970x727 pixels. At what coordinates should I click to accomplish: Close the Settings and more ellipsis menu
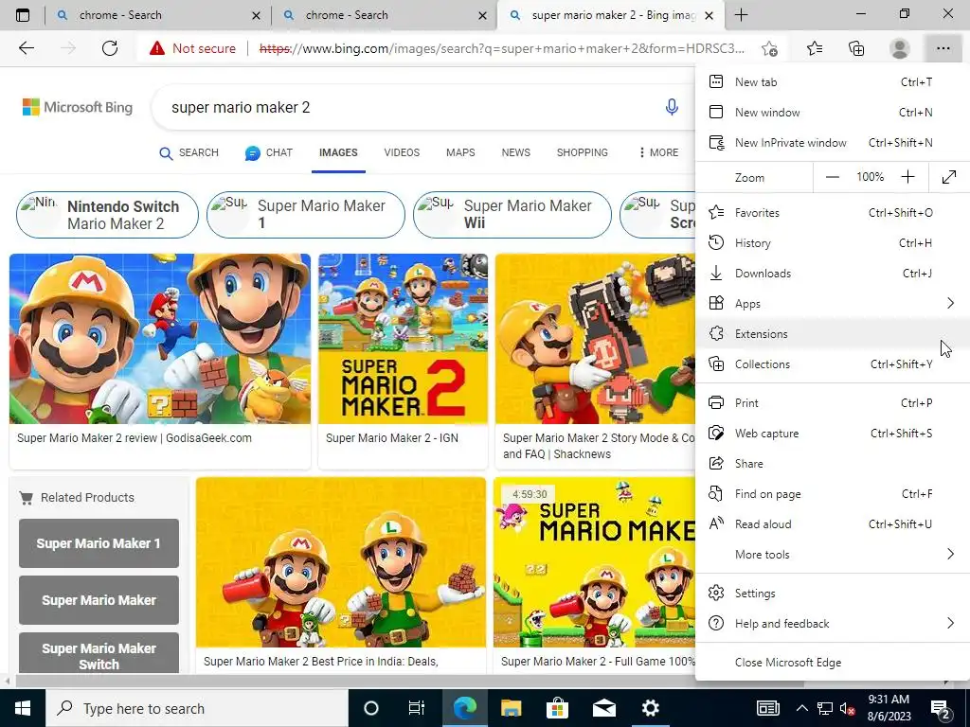pos(943,48)
